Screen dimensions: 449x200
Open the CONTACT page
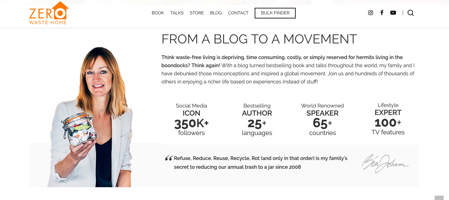click(x=238, y=13)
